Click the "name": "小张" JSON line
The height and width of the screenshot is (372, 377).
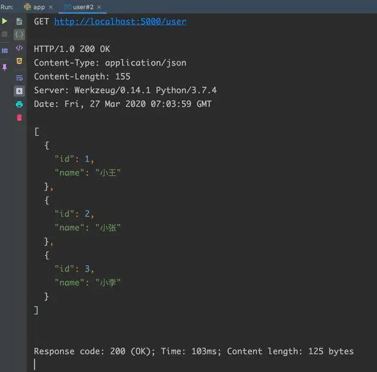pos(88,228)
